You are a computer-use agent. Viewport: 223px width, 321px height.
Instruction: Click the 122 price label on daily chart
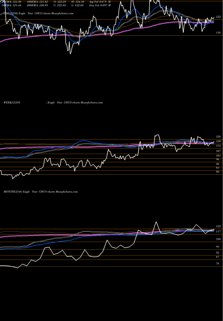[x=219, y=17]
